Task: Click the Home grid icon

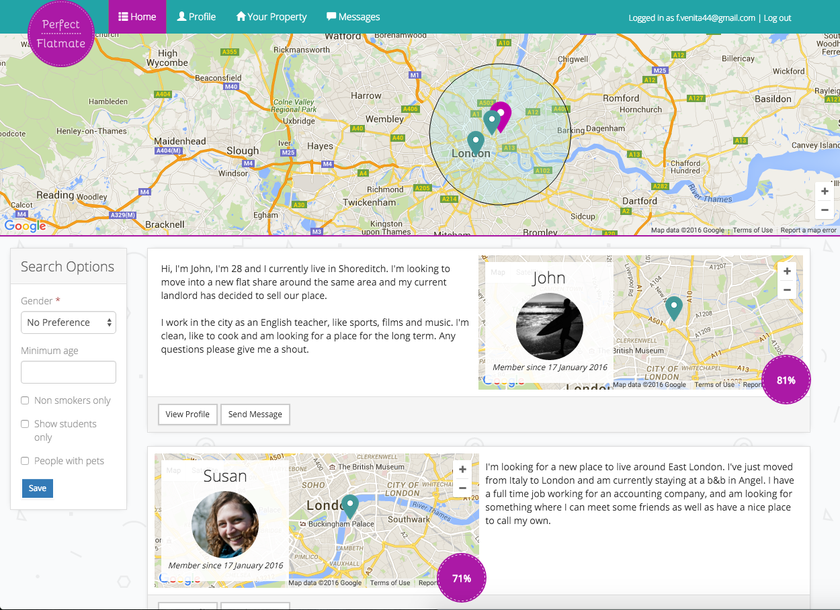Action: (x=124, y=17)
